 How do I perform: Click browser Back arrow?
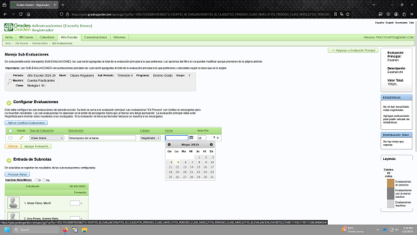[x=5, y=14]
